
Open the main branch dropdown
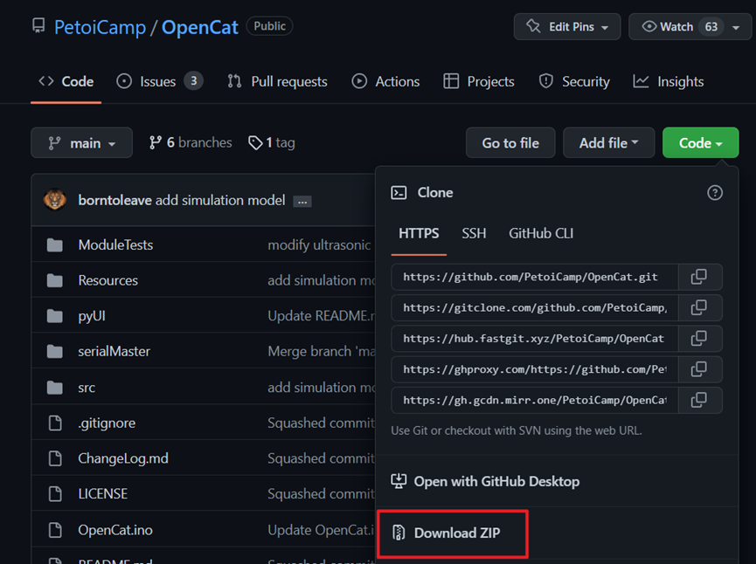(x=81, y=142)
